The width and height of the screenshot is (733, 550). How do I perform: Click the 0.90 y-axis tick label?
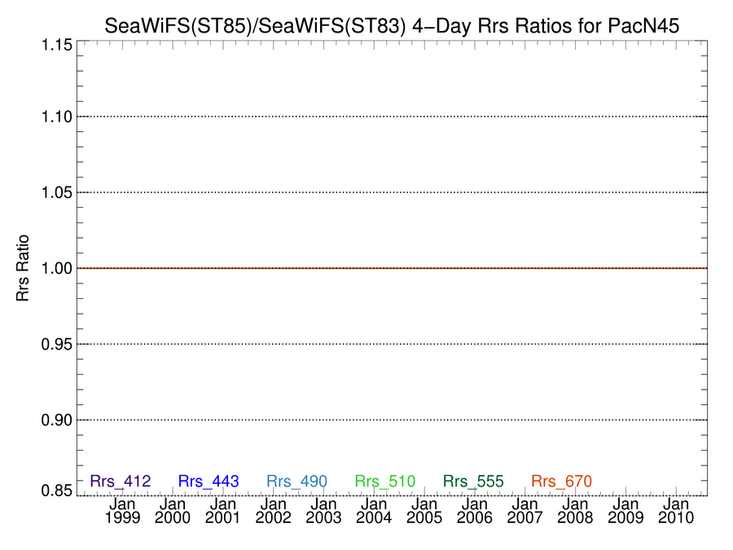[x=57, y=420]
